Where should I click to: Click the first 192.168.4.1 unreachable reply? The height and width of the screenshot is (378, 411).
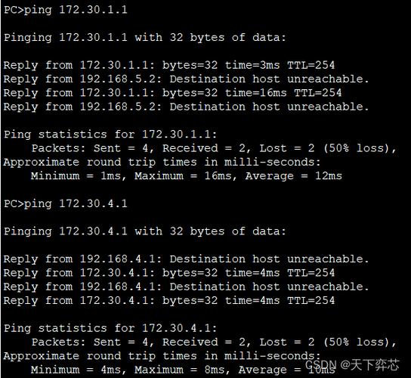coord(186,259)
